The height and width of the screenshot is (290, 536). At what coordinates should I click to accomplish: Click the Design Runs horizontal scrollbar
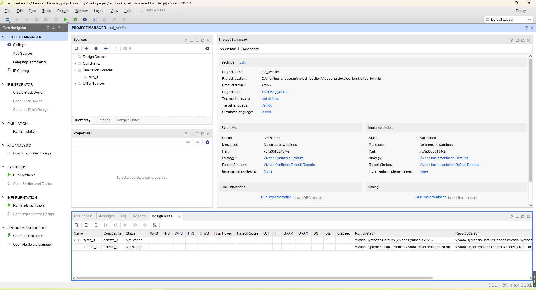[255, 278]
